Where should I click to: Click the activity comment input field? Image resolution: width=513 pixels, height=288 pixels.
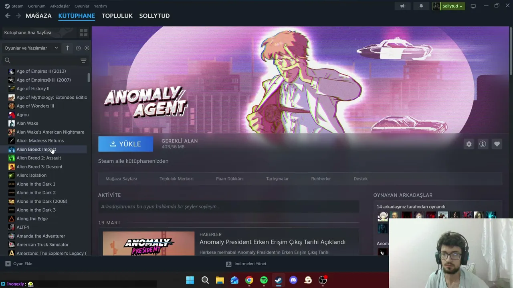coord(229,206)
